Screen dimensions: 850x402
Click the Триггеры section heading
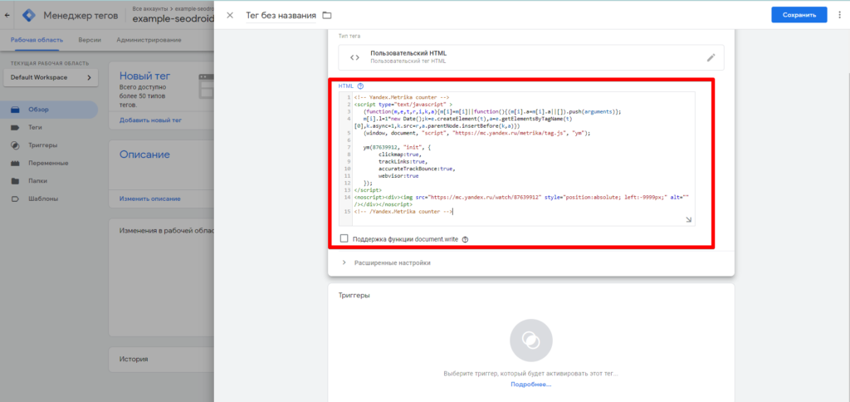(354, 296)
